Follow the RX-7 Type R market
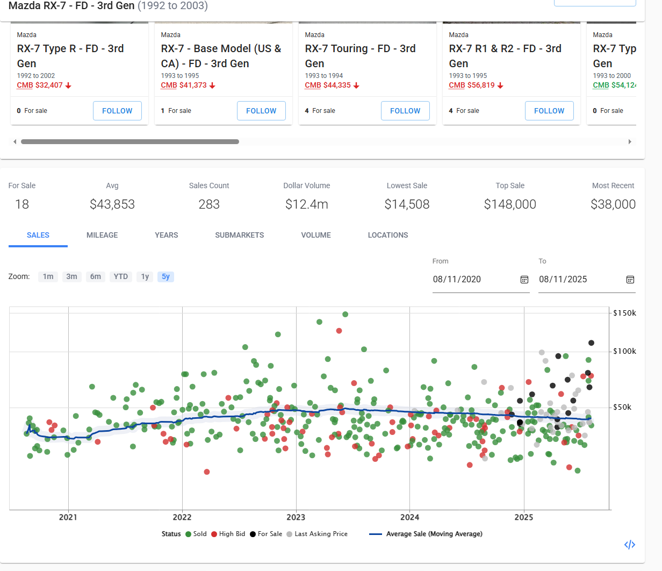Viewport: 662px width, 571px height. click(117, 111)
